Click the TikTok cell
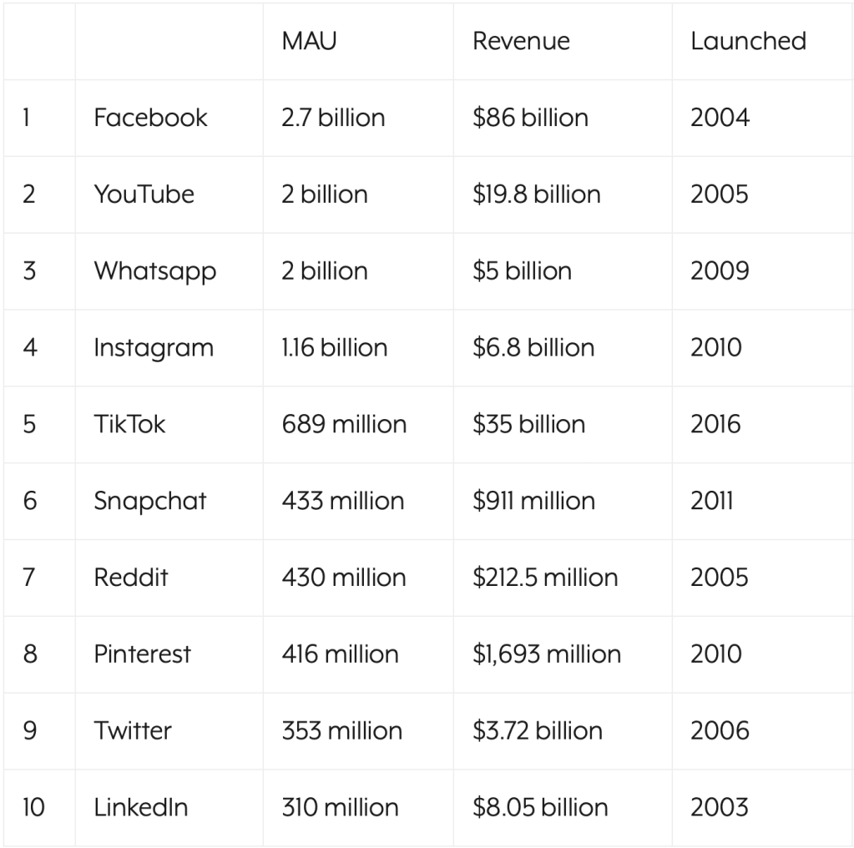Viewport: 854px width, 848px height. [x=129, y=424]
